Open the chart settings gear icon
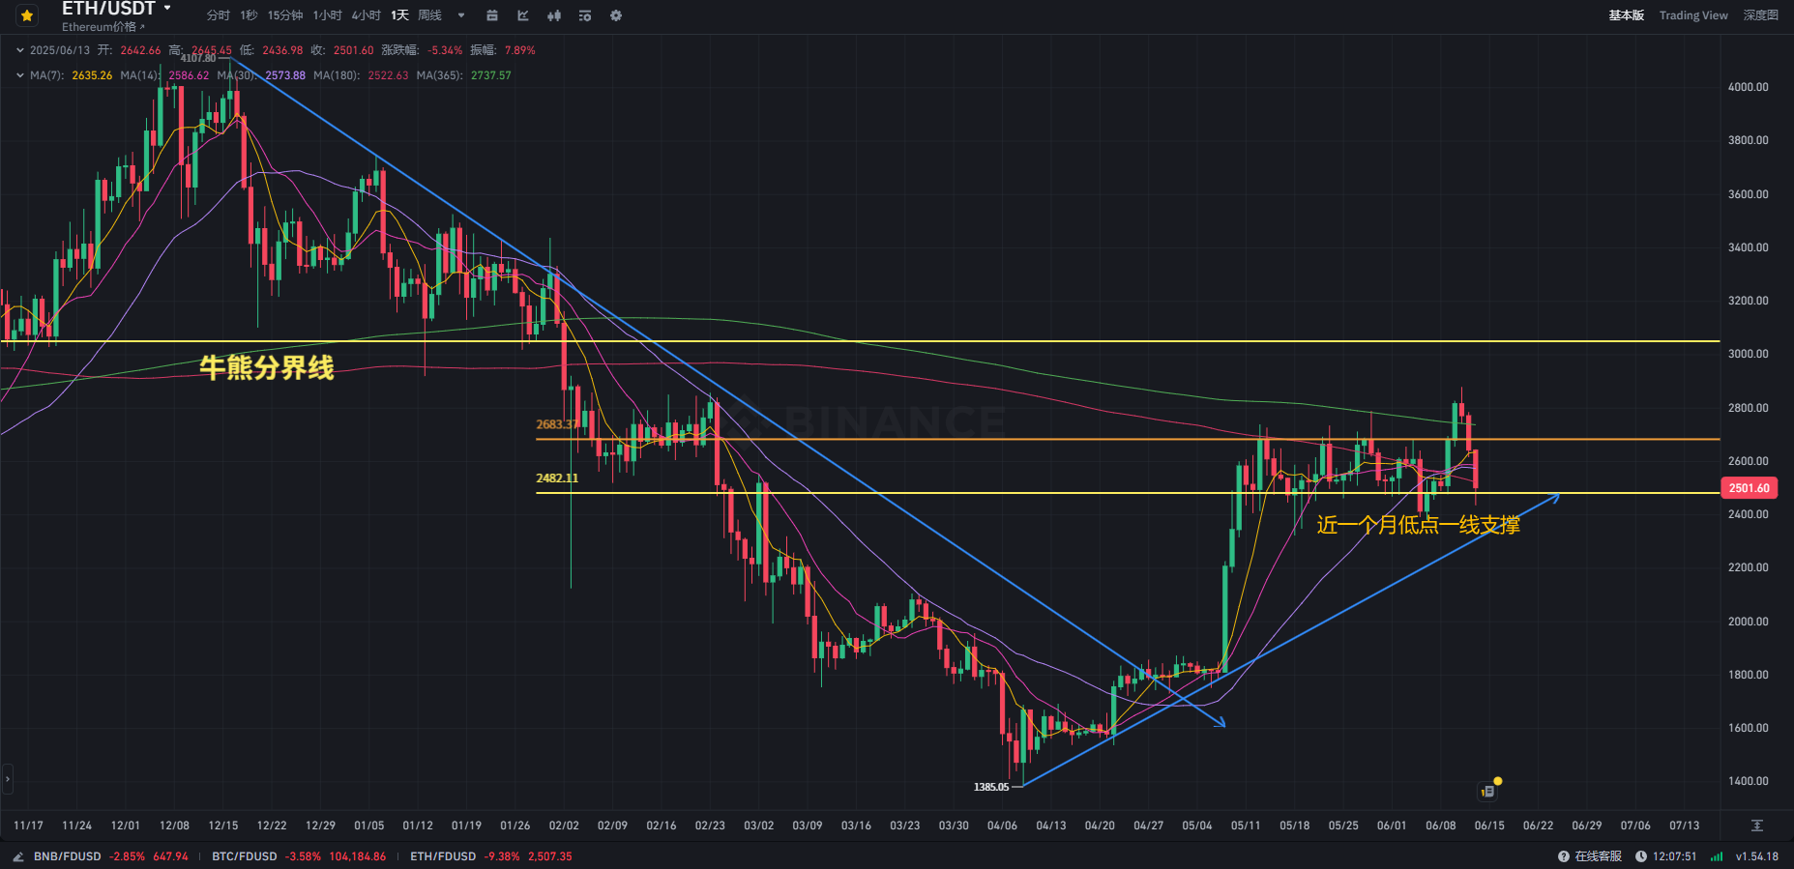The width and height of the screenshot is (1794, 869). [616, 15]
